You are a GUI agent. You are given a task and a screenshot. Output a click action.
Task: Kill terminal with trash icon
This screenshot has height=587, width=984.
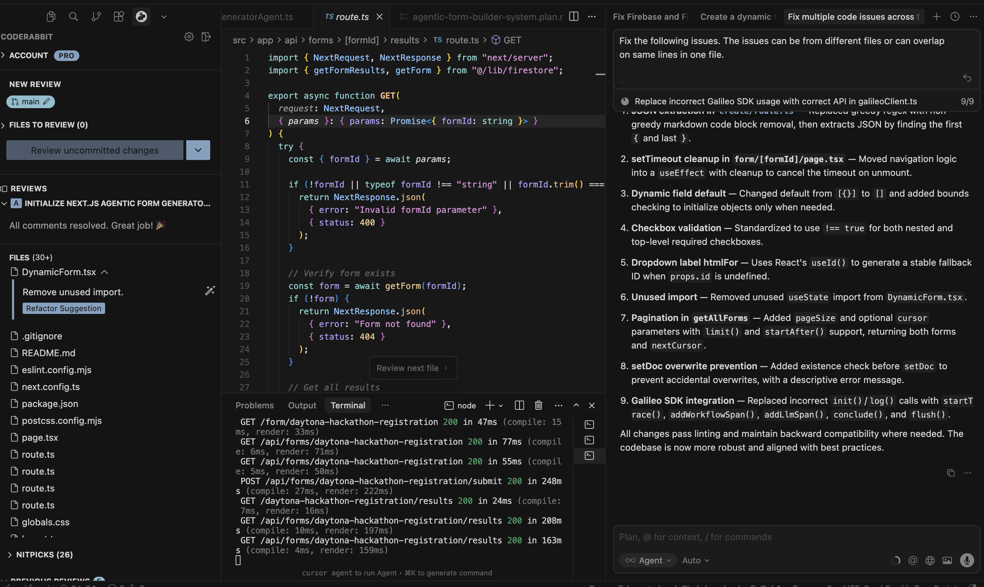pyautogui.click(x=538, y=406)
